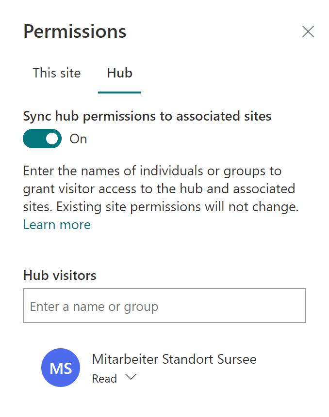Click the MS avatar circle
This screenshot has height=417, width=329.
click(x=61, y=368)
